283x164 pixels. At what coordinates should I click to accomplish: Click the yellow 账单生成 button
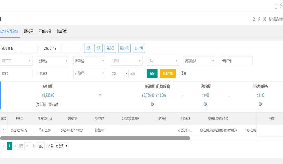coord(167,73)
